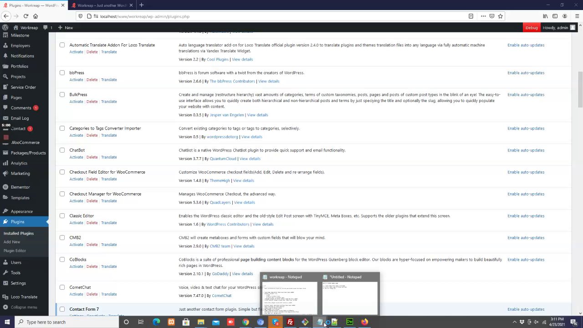Go to Elementor sidebar menu item

24,187
